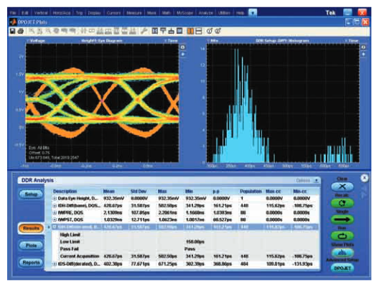The height and width of the screenshot is (285, 379).
Task: Click the blue dropdown arrow after the Help menu
Action: click(253, 13)
